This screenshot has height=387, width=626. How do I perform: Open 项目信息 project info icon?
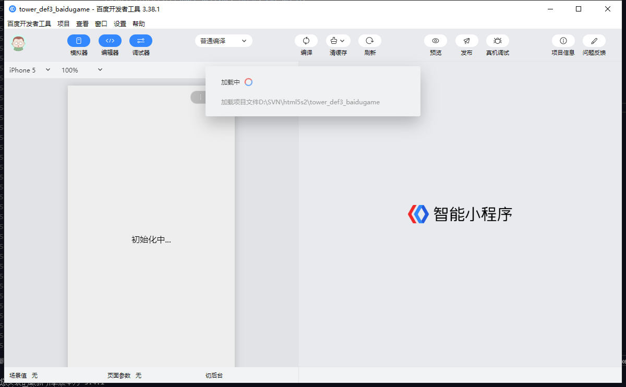[x=563, y=41]
